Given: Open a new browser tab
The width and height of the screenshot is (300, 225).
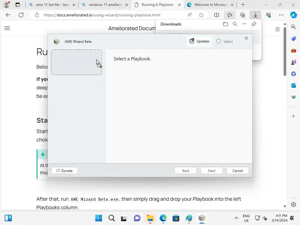Looking at the screenshot, I should (x=243, y=5).
